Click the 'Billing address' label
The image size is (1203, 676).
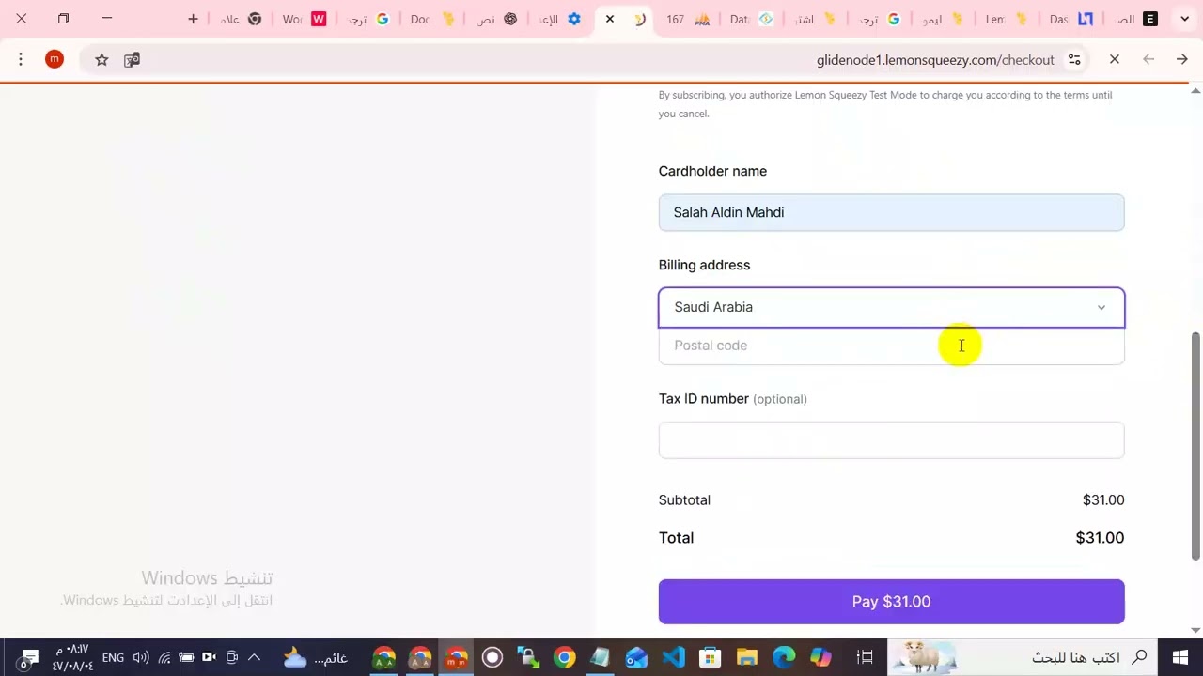pyautogui.click(x=704, y=265)
